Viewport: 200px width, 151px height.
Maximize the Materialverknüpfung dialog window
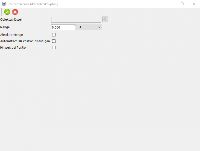coord(182,4)
